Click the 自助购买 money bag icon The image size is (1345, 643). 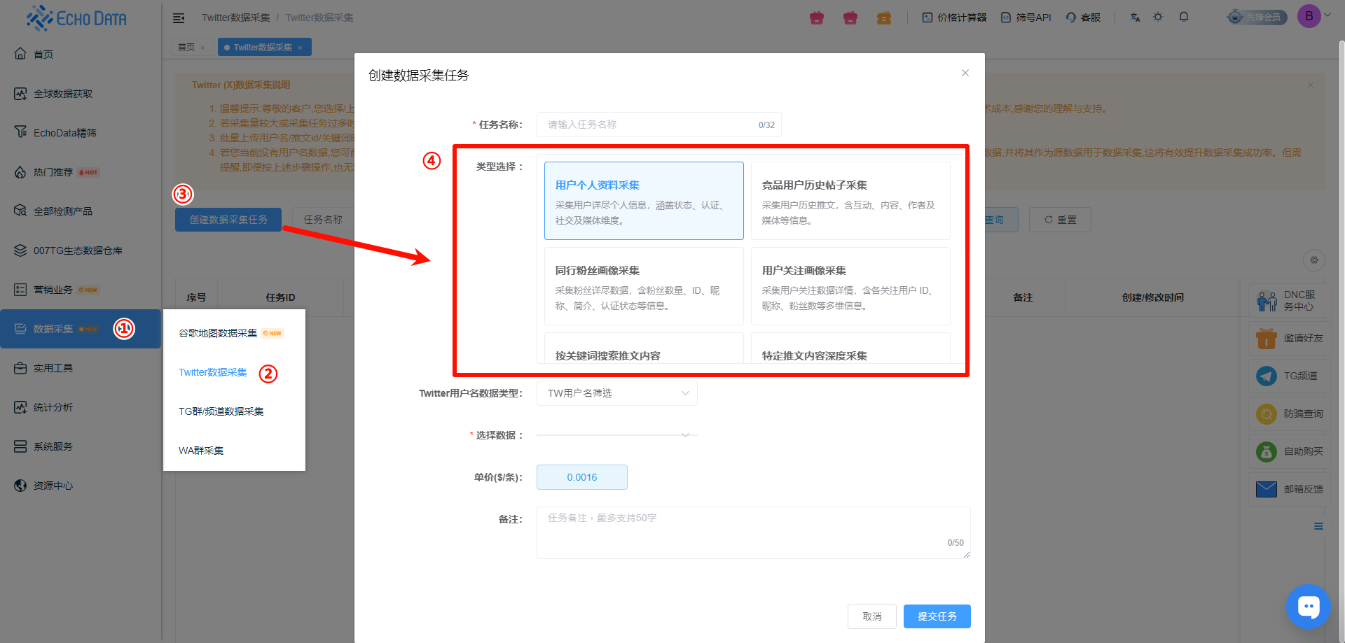[1267, 452]
